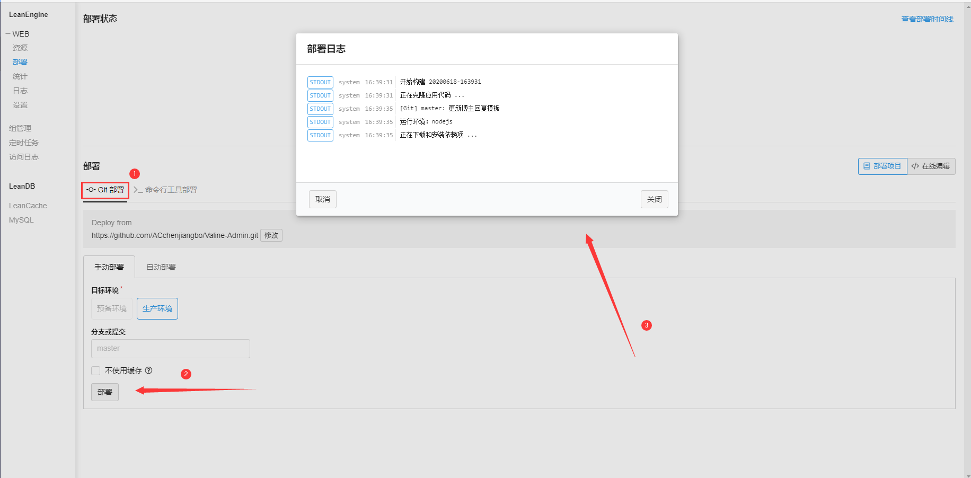The image size is (971, 478).
Task: Cancel the deployment with 取消 button
Action: click(x=322, y=199)
